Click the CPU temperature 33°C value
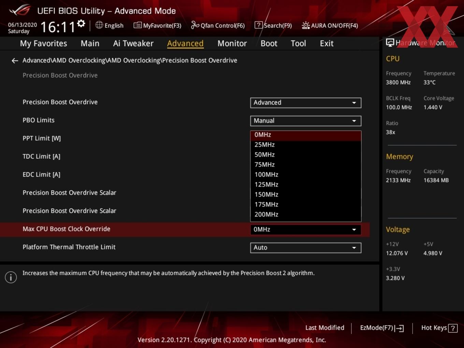Image resolution: width=464 pixels, height=348 pixels. tap(430, 82)
